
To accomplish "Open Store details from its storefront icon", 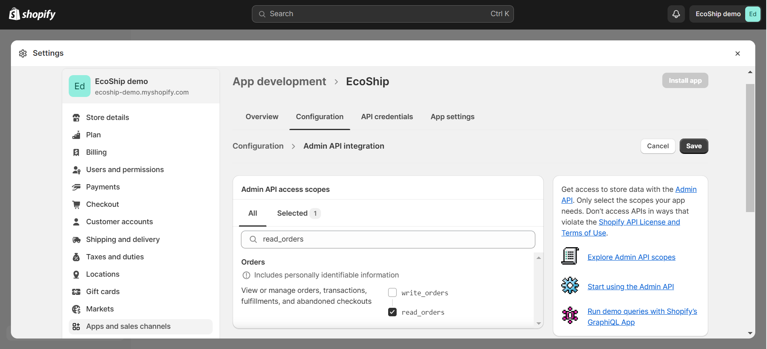I will tap(76, 118).
